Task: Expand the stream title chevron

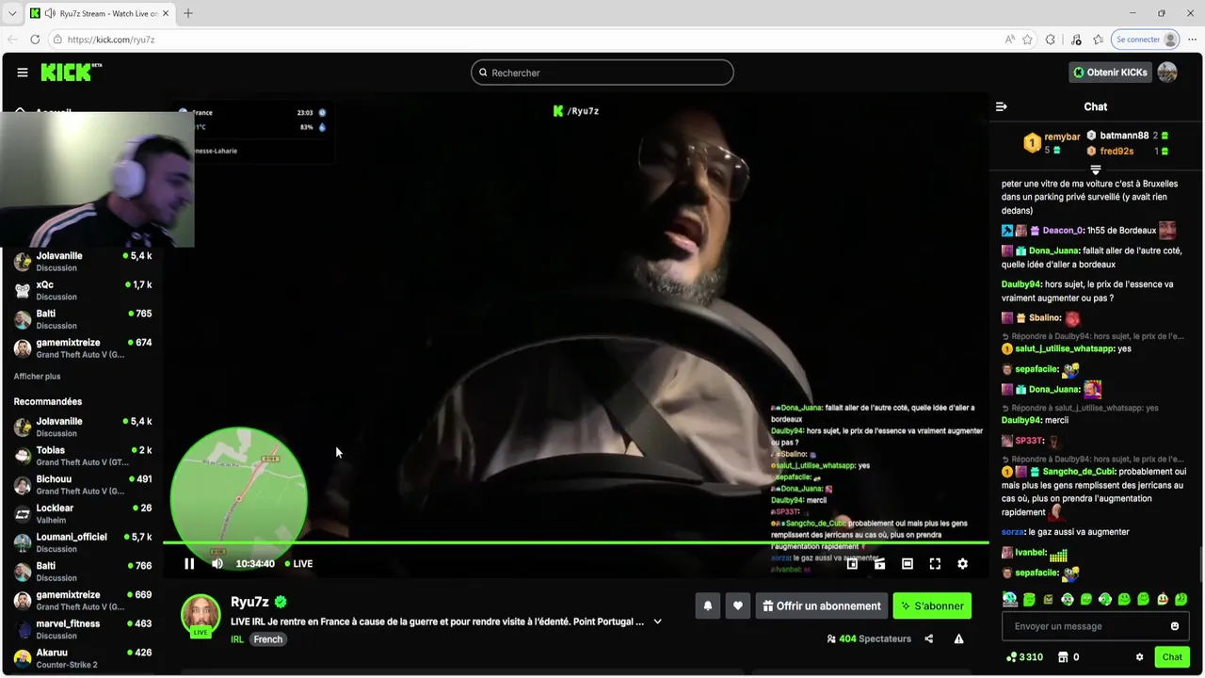Action: pos(658,621)
